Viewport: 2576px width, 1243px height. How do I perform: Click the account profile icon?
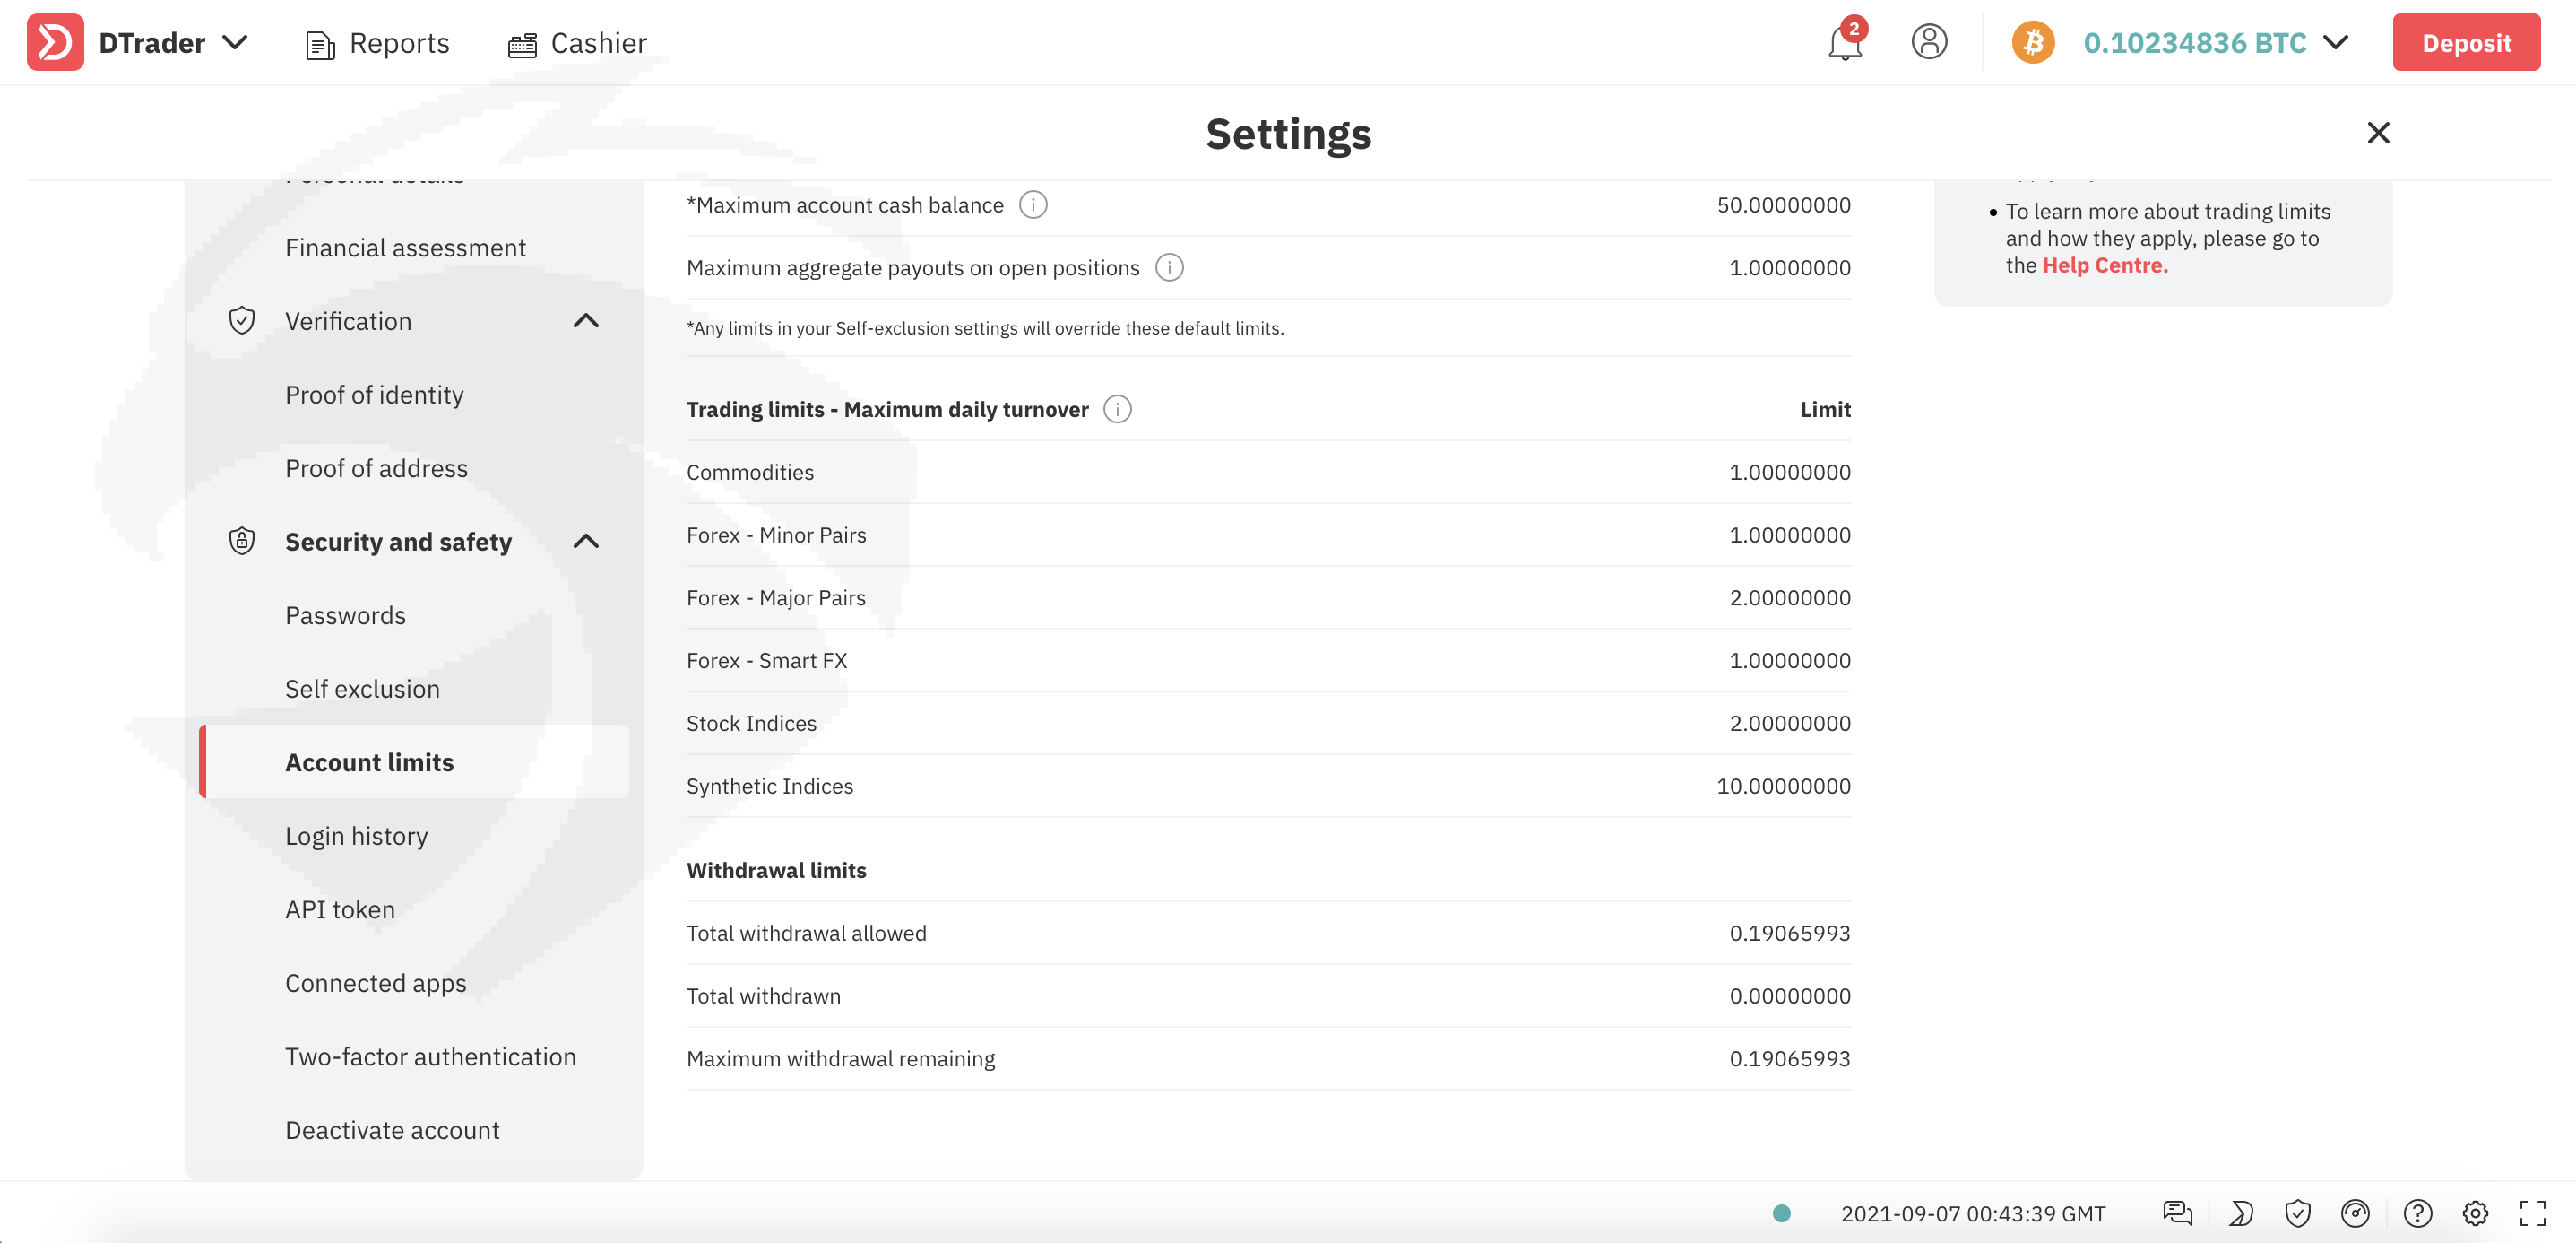click(x=1928, y=42)
